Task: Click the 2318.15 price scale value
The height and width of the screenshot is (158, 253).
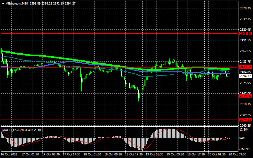Action: (246, 104)
